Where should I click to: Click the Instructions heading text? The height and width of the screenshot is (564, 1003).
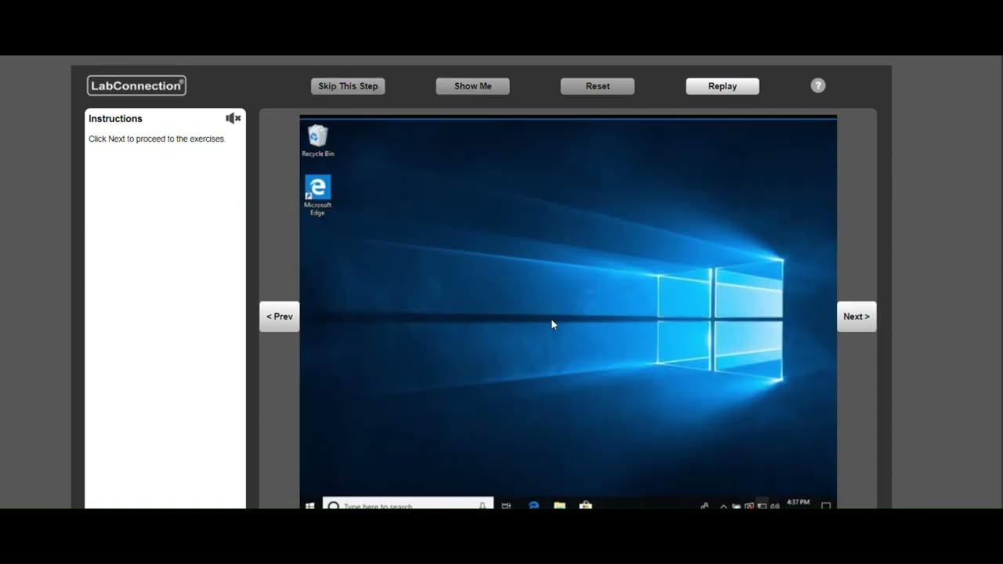tap(115, 119)
